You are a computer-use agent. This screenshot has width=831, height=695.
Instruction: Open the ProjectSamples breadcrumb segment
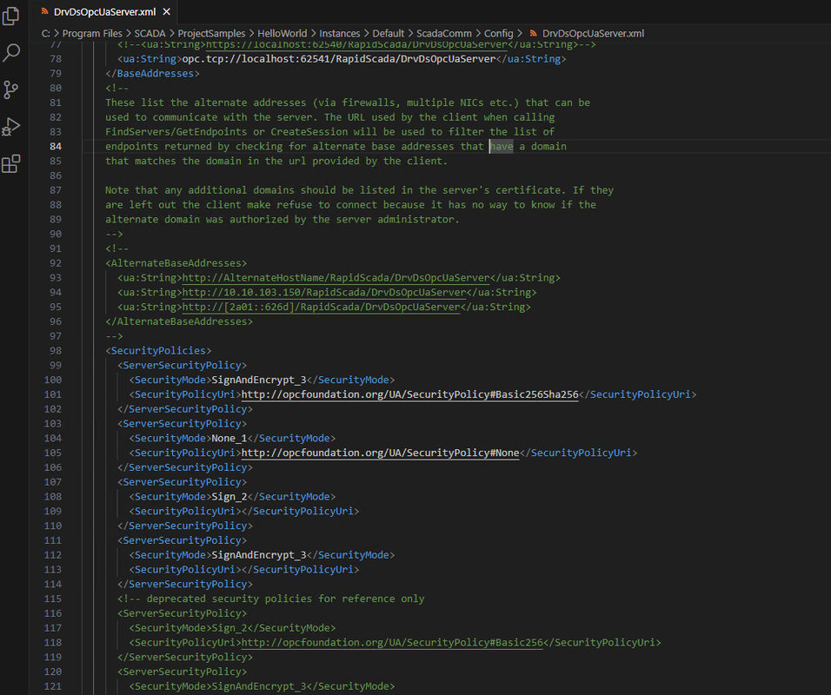click(x=211, y=33)
